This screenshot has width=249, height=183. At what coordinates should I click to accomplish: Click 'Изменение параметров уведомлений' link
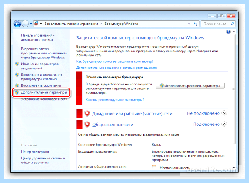point(40,66)
